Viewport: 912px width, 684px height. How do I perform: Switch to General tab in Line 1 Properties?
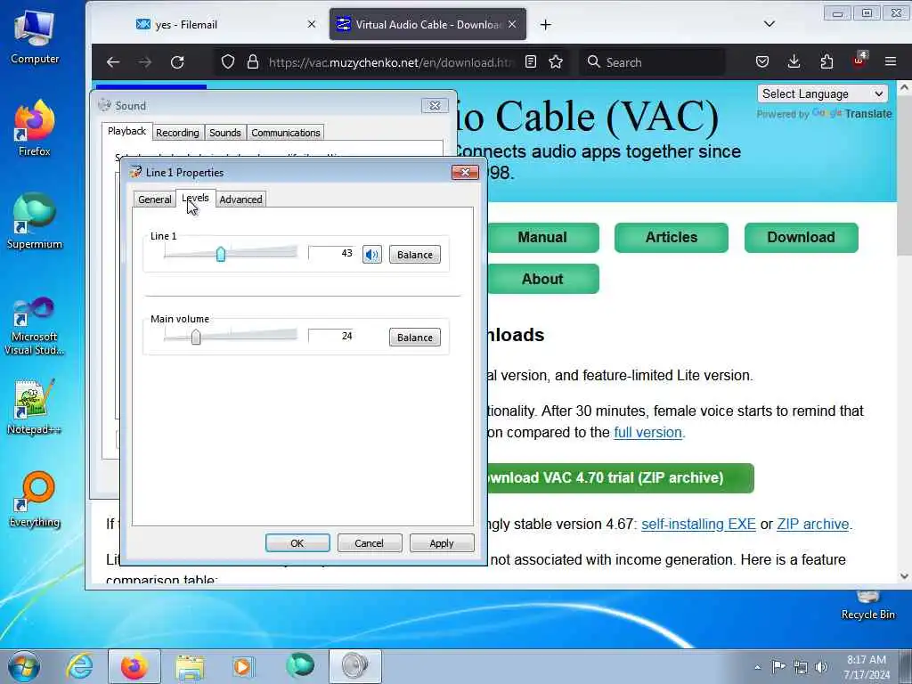[155, 199]
